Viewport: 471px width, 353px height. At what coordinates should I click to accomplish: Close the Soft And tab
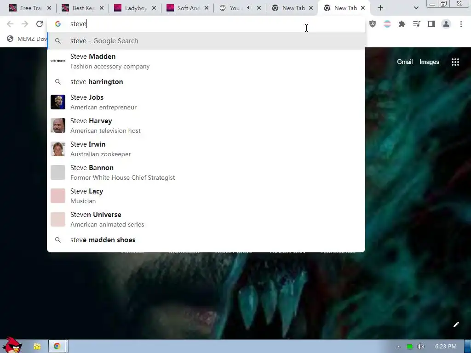[207, 8]
